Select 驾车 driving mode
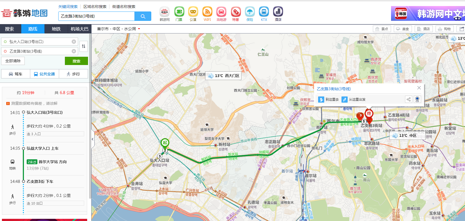This screenshot has width=465, height=221. coord(16,74)
